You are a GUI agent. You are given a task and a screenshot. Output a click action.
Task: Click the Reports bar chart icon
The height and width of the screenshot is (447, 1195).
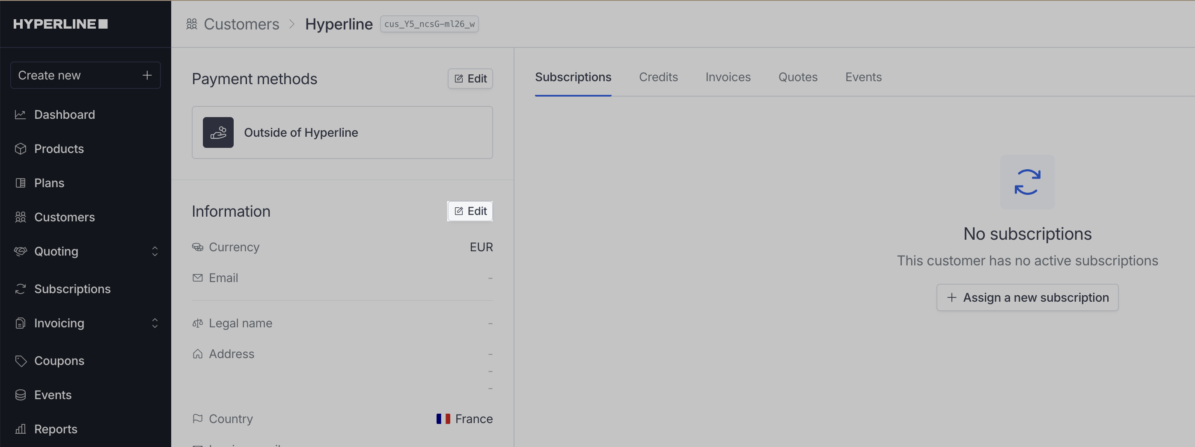[x=21, y=429]
